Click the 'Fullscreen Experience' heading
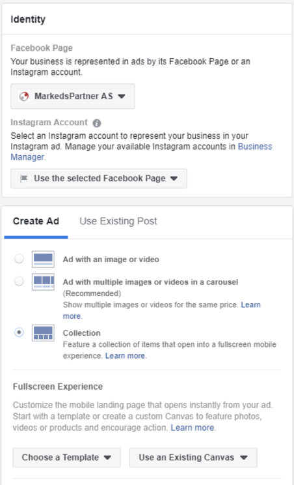 [x=58, y=387]
